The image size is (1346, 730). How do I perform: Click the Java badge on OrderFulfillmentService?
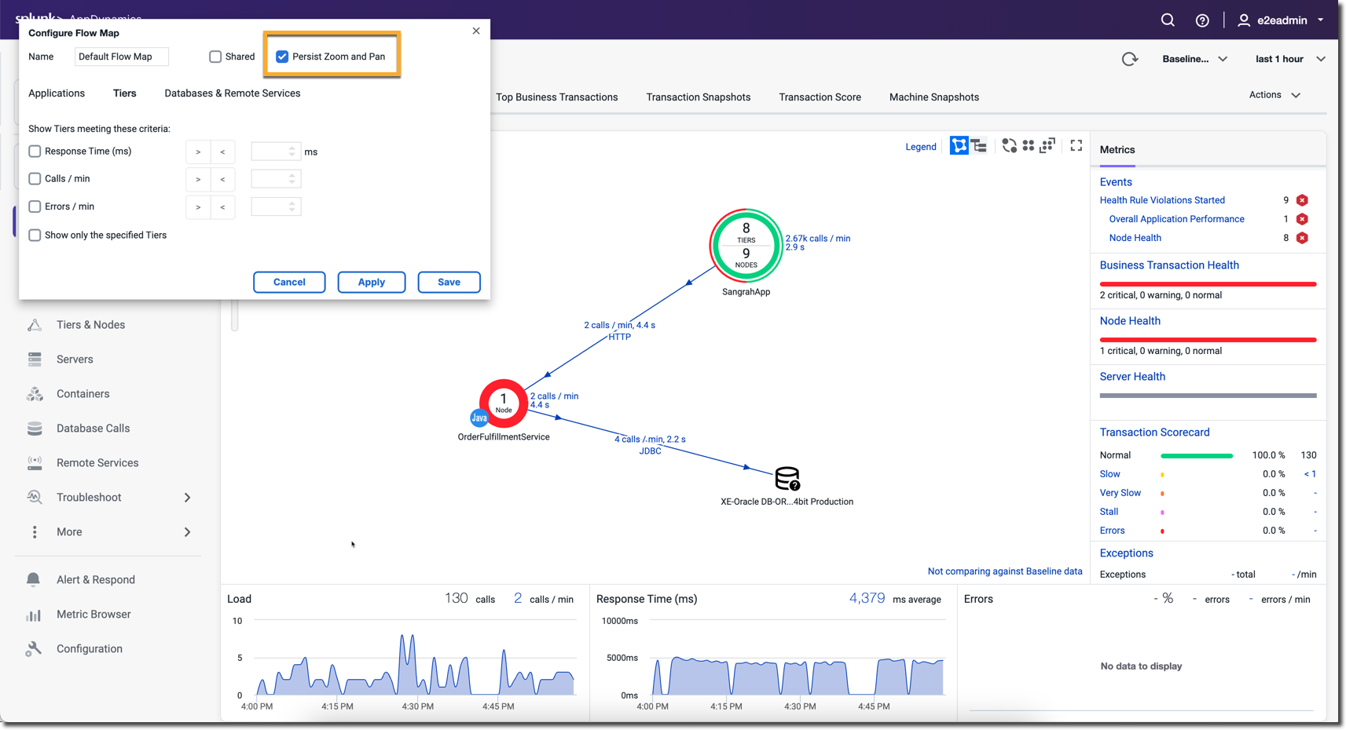479,418
